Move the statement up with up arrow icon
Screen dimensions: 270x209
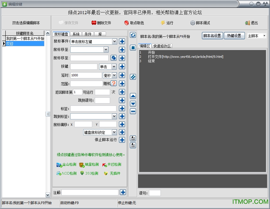tap(133, 96)
